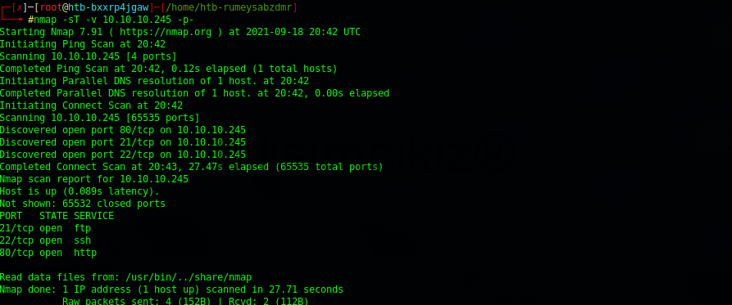
Task: Click the Nmap done summary line
Action: coord(171,289)
